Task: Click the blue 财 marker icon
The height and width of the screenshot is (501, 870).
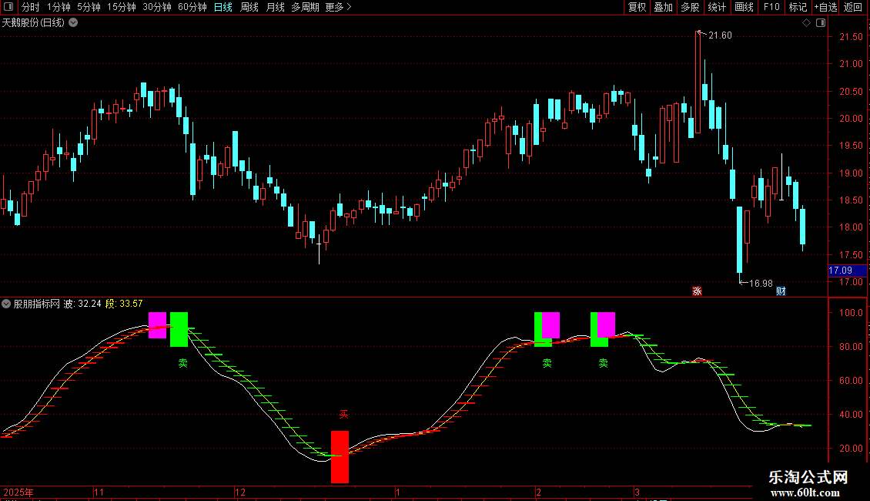Action: click(x=781, y=291)
